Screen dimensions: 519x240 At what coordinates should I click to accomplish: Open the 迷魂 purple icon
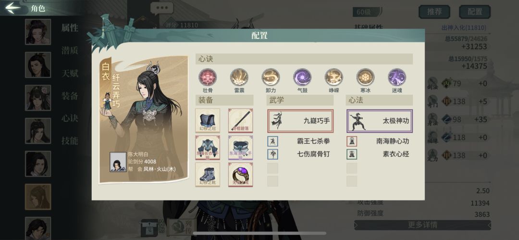coord(397,77)
